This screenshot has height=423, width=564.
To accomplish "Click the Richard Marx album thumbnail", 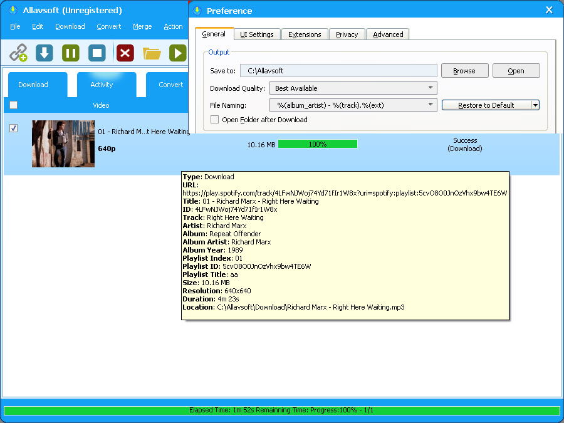I will coord(63,144).
